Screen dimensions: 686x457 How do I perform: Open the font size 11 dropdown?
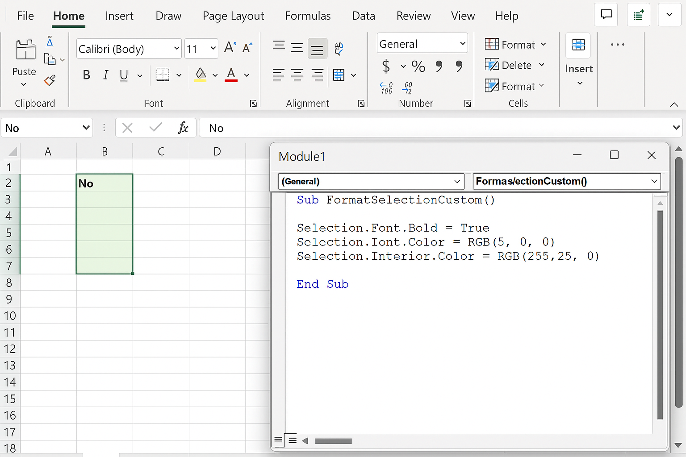point(213,48)
